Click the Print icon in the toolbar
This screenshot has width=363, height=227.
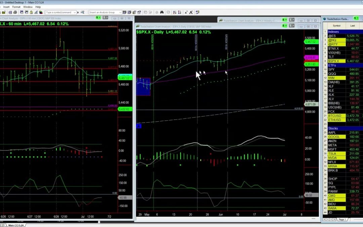click(x=15, y=12)
